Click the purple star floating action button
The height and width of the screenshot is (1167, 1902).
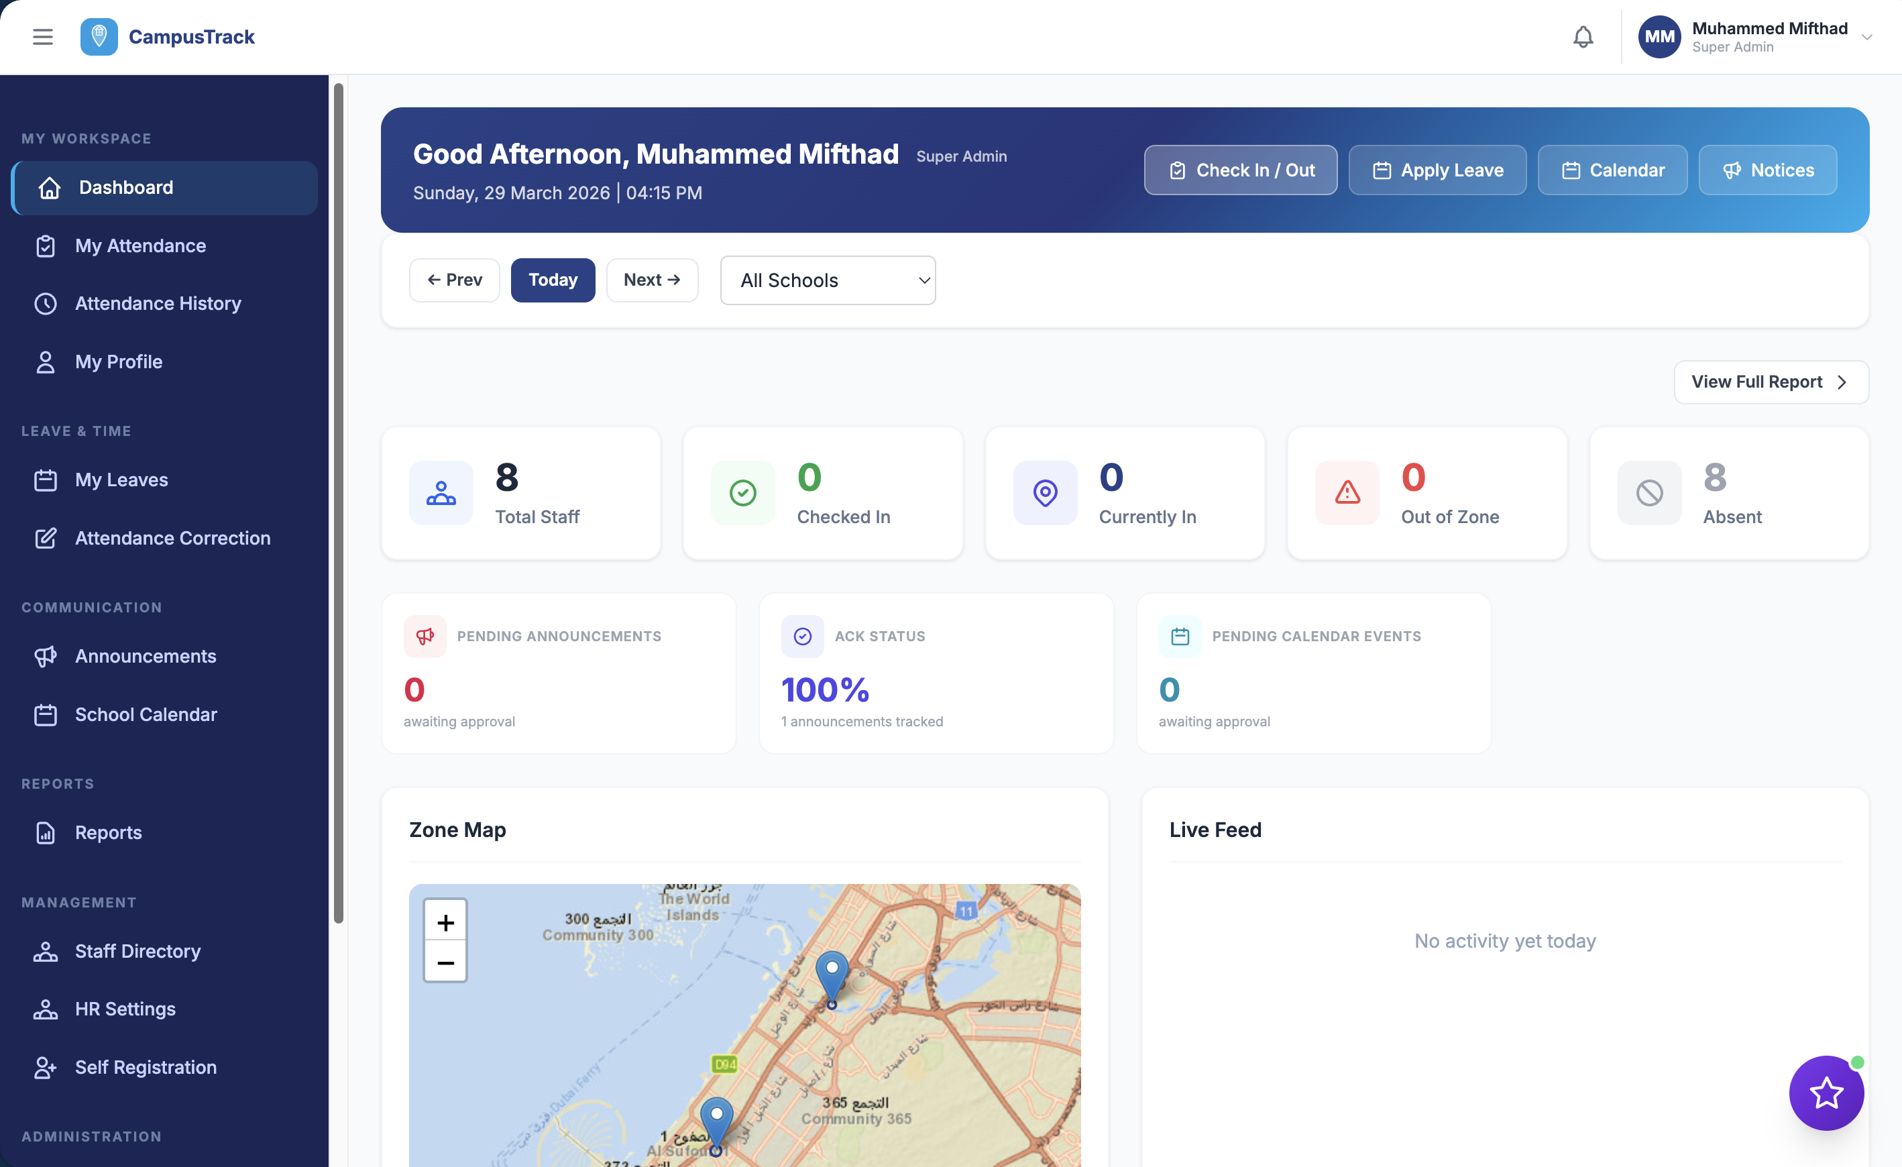pyautogui.click(x=1826, y=1093)
